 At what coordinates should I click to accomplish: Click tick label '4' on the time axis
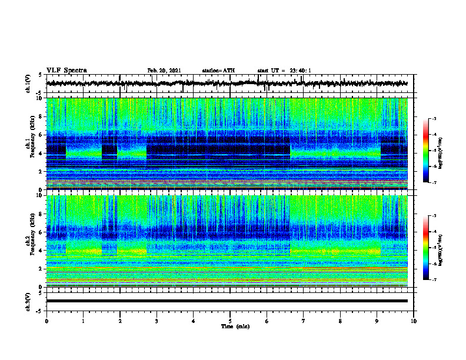(194, 321)
